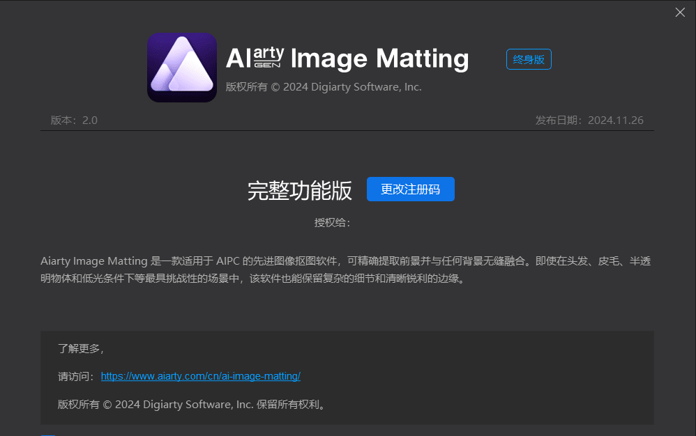
Task: Click the 2.0 version number
Action: click(90, 120)
